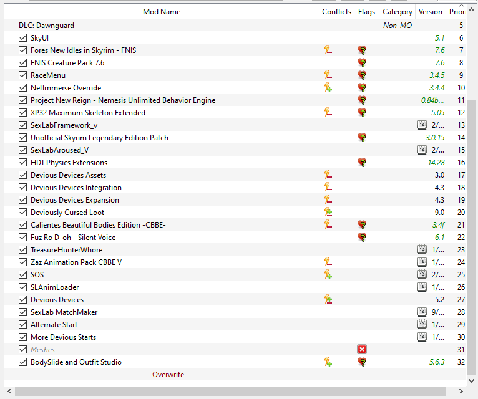Click calendar icon in Alternate Start row
478x399 pixels.
tap(422, 324)
